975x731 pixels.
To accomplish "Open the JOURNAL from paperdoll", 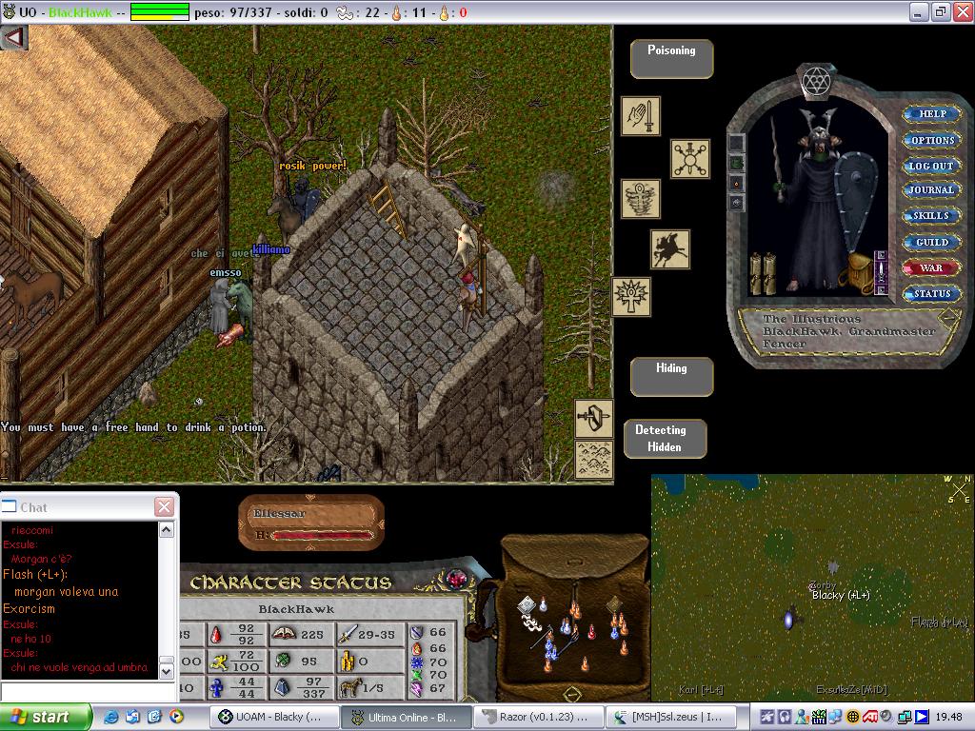I will (931, 190).
